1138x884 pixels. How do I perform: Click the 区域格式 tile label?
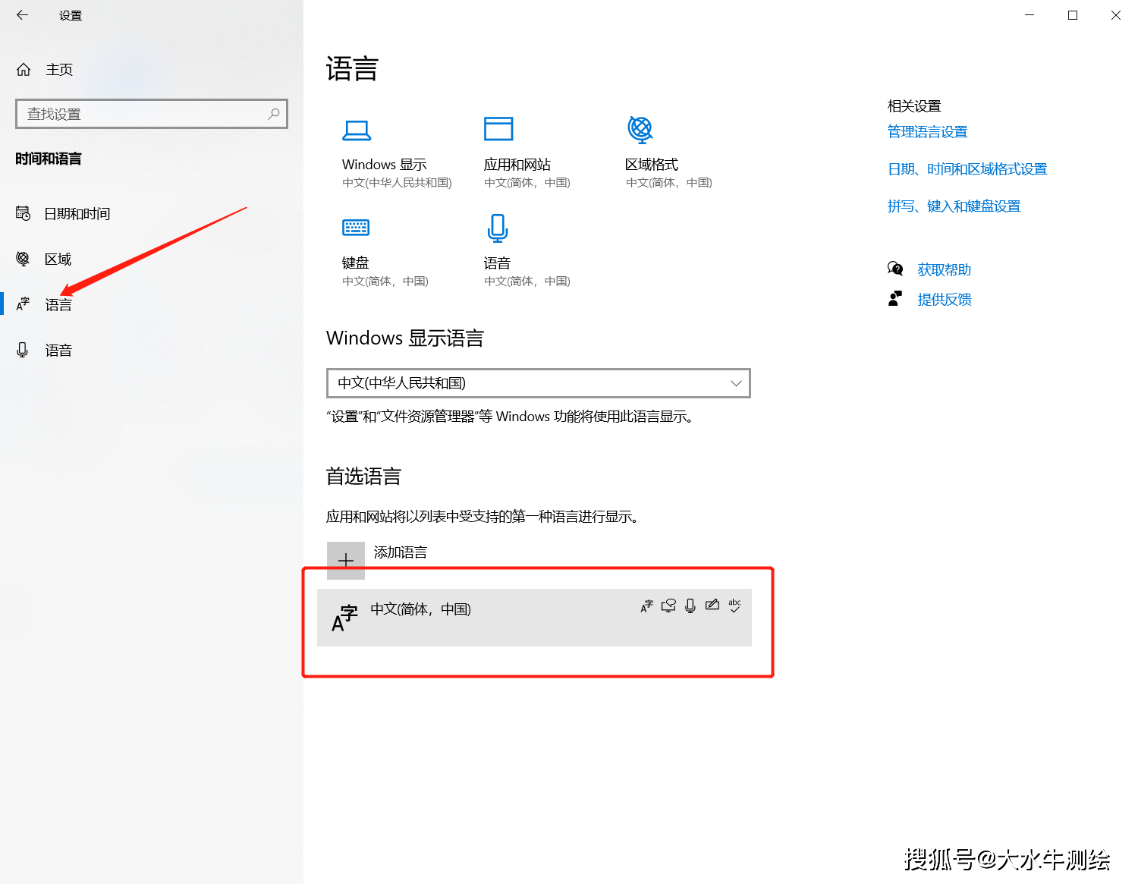[652, 165]
